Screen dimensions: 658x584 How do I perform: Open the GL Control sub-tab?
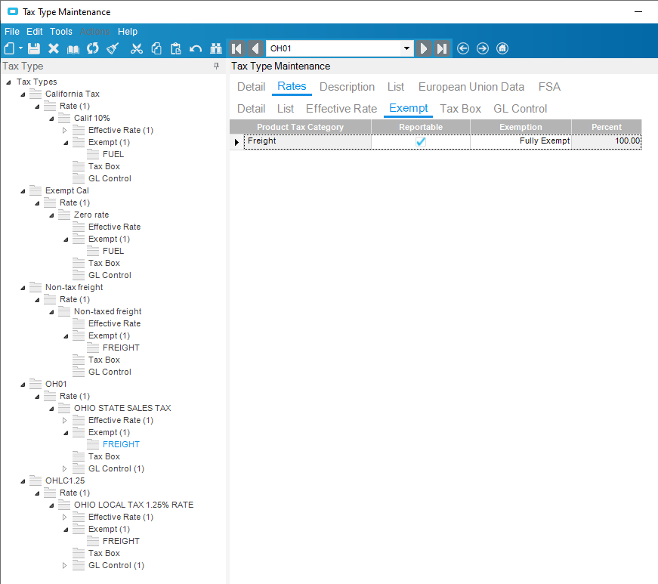[x=520, y=109]
